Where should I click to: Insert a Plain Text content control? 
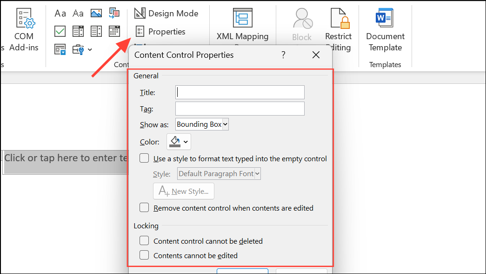(x=78, y=13)
